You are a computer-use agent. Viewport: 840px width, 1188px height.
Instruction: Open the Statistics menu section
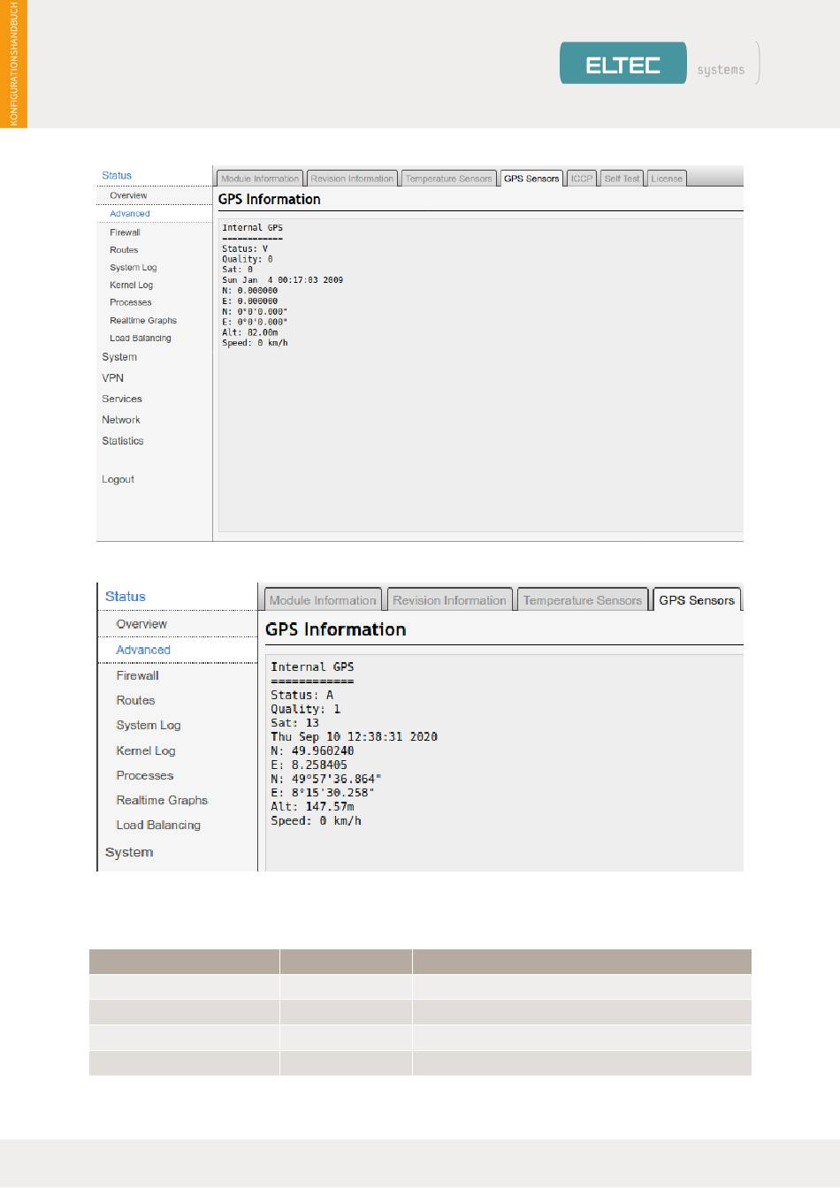click(122, 441)
